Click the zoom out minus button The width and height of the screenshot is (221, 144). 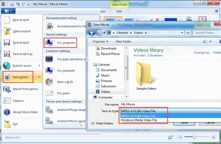[x=180, y=137]
